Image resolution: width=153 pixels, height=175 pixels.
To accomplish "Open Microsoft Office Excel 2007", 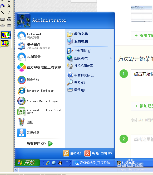I will [40, 112].
